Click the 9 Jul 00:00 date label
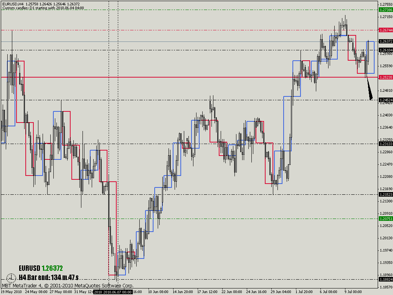This screenshot has height=295, width=393. coord(353,292)
